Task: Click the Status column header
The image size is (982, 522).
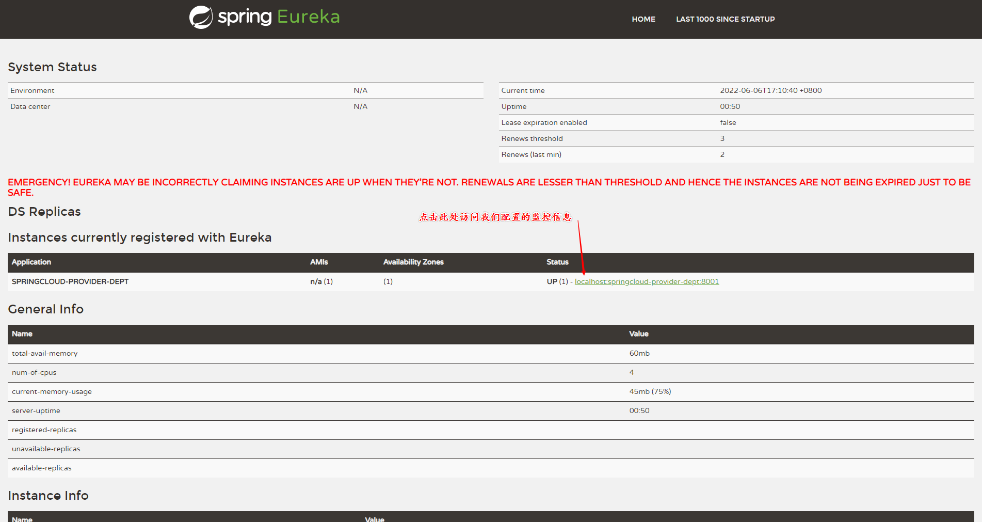Action: click(x=557, y=262)
